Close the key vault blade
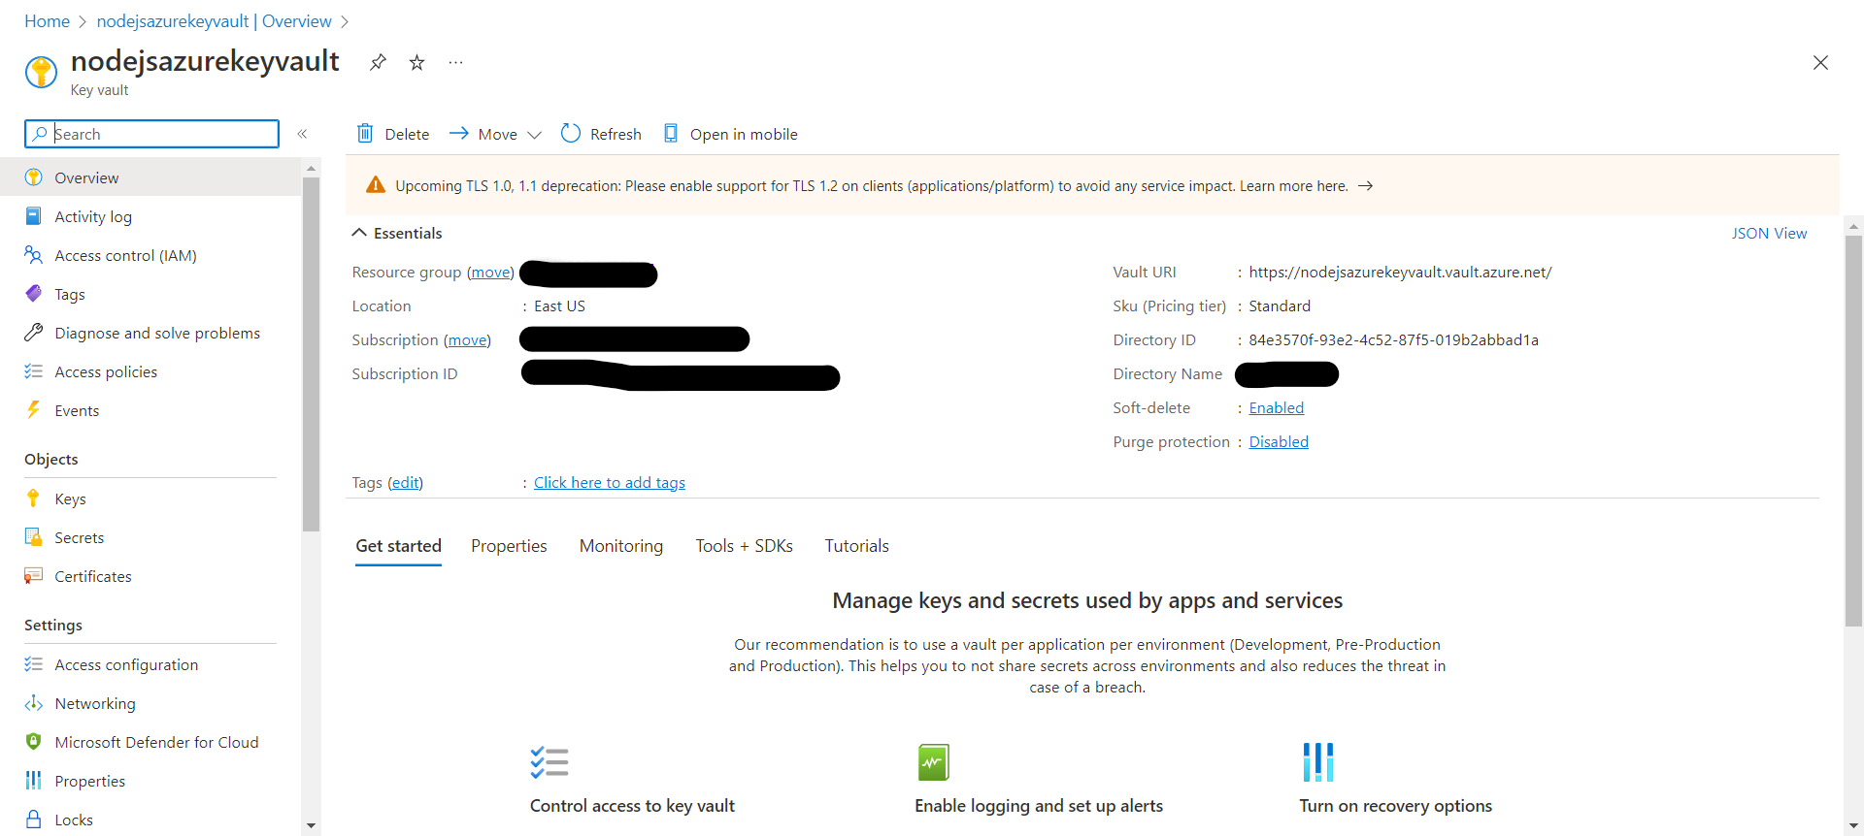 (x=1820, y=63)
